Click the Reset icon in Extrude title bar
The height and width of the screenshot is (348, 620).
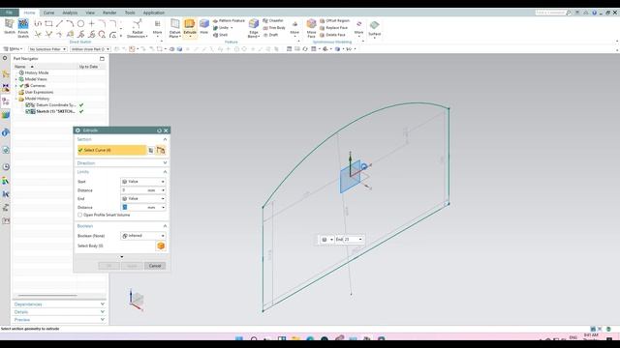point(159,130)
